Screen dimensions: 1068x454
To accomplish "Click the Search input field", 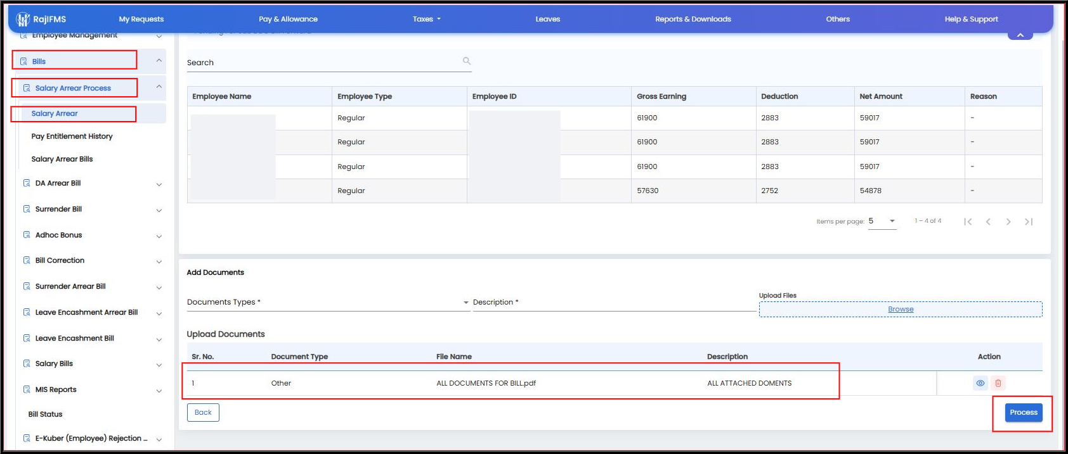I will (329, 62).
